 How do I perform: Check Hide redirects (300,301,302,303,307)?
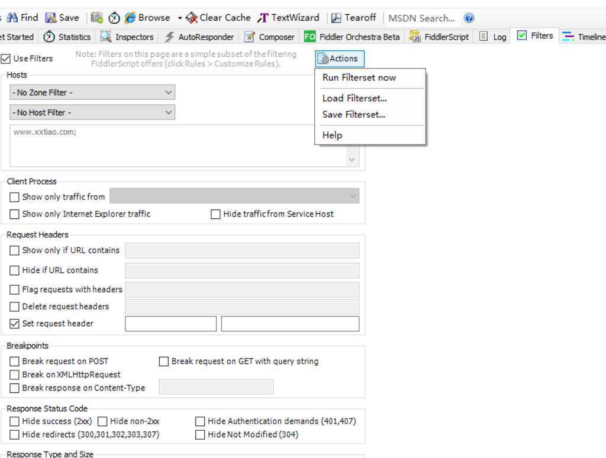[14, 435]
